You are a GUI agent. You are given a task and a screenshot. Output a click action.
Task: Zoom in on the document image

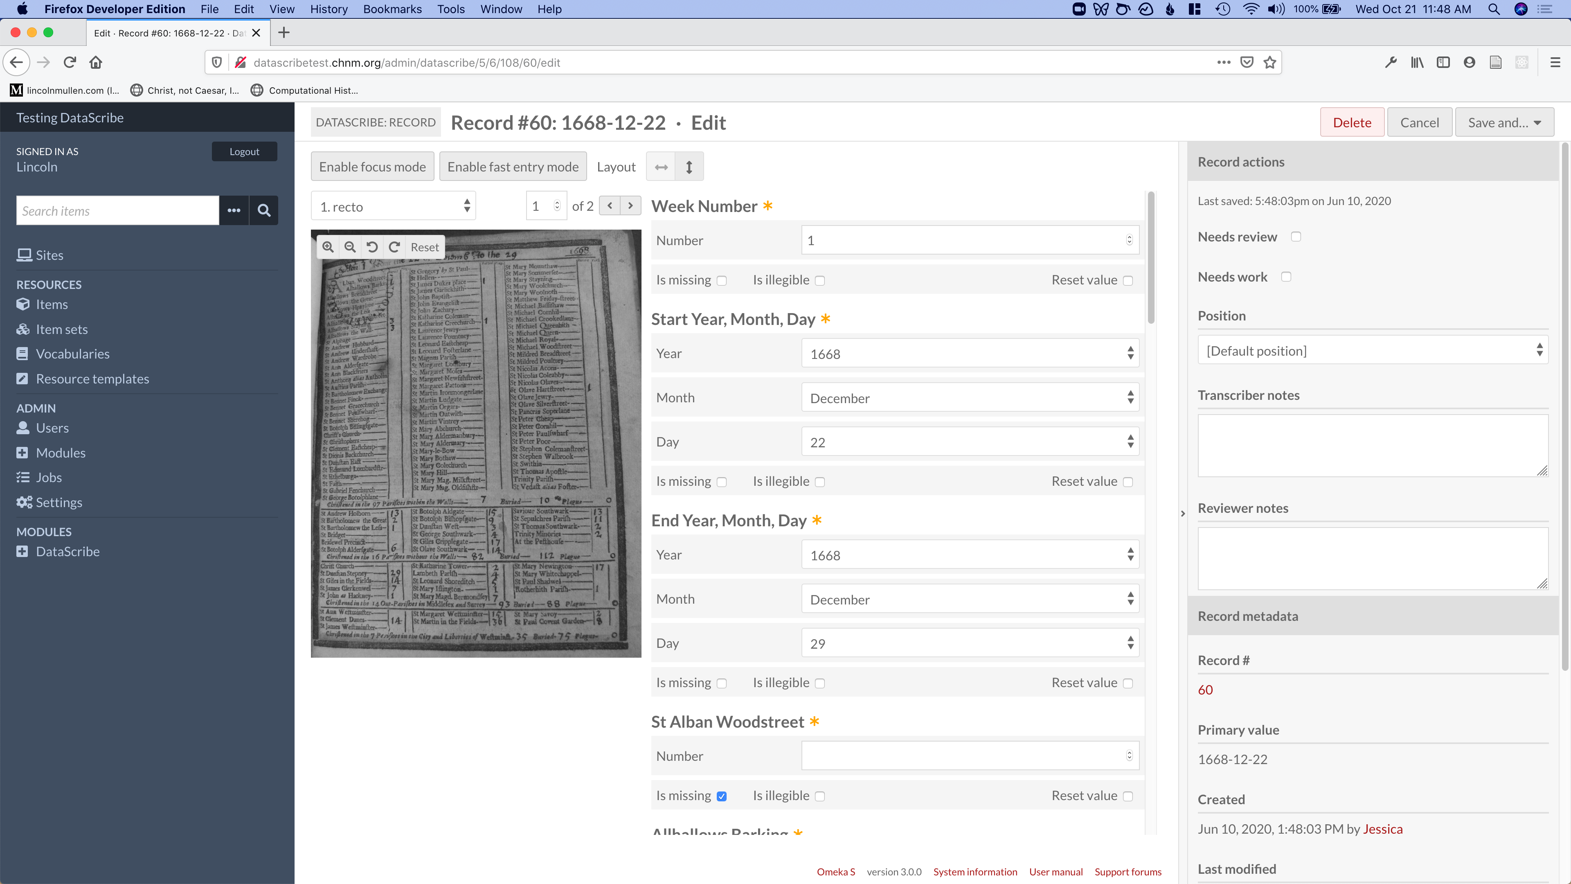point(328,247)
